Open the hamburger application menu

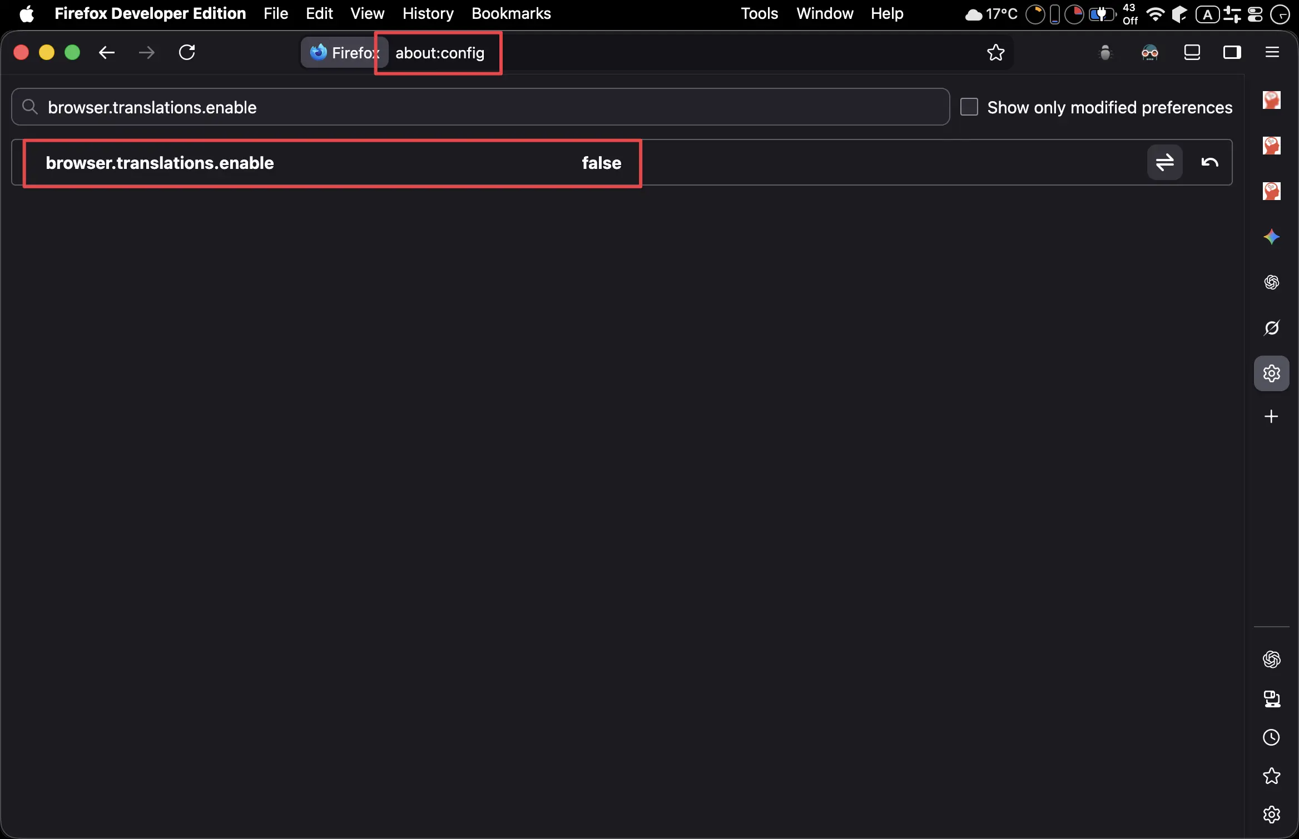pyautogui.click(x=1272, y=53)
